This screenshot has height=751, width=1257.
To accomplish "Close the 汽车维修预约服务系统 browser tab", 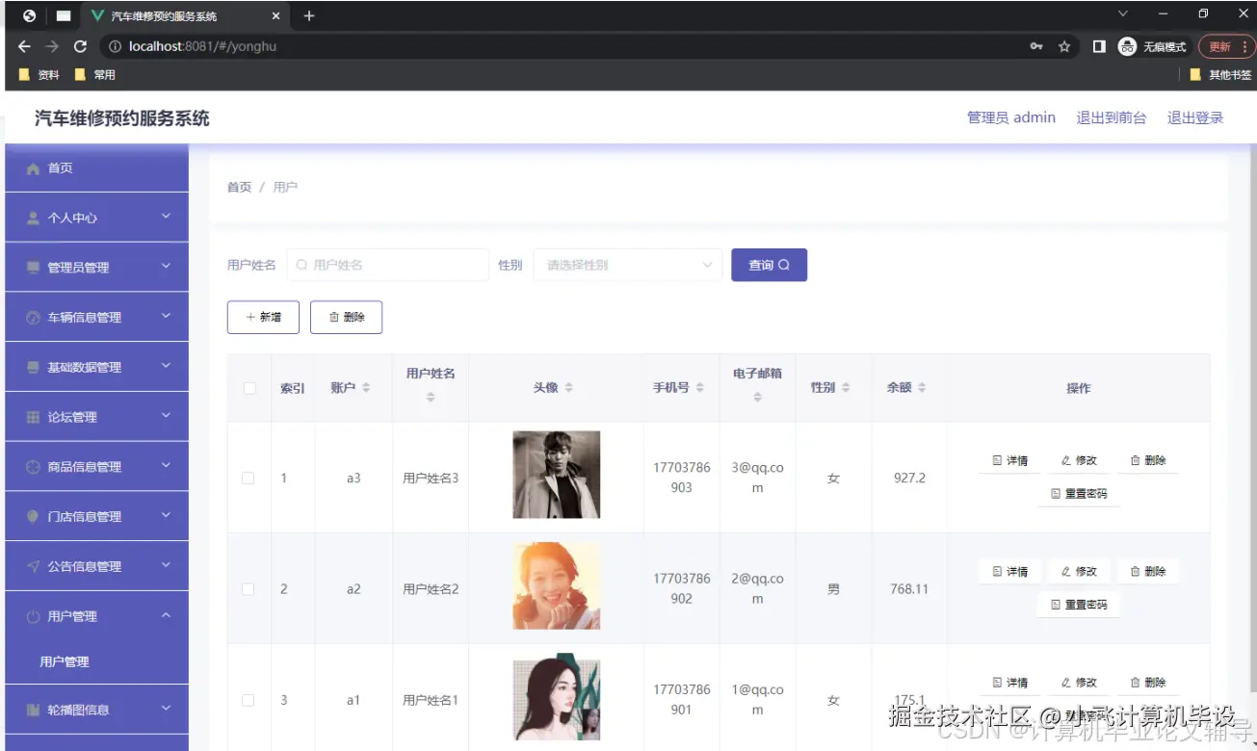I will point(275,16).
